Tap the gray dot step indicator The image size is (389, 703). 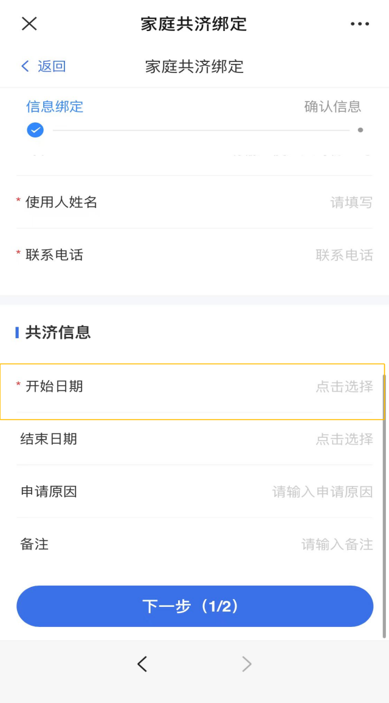(x=360, y=130)
